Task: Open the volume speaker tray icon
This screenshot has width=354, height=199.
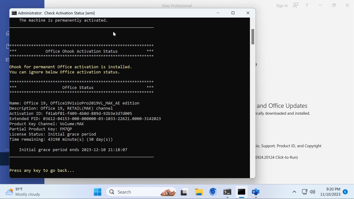Action: coord(313,192)
